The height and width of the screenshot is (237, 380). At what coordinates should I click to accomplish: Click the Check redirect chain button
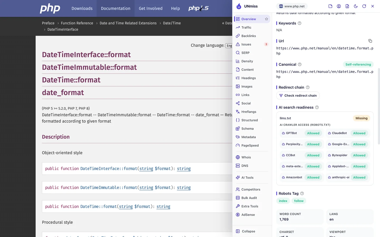tap(298, 96)
